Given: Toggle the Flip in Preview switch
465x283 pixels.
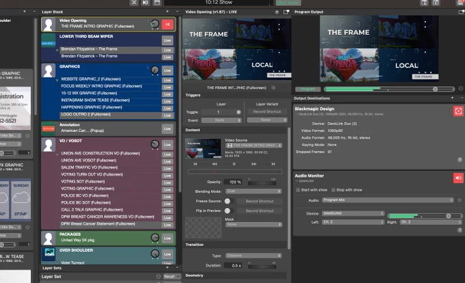Looking at the screenshot, I should click(x=228, y=211).
